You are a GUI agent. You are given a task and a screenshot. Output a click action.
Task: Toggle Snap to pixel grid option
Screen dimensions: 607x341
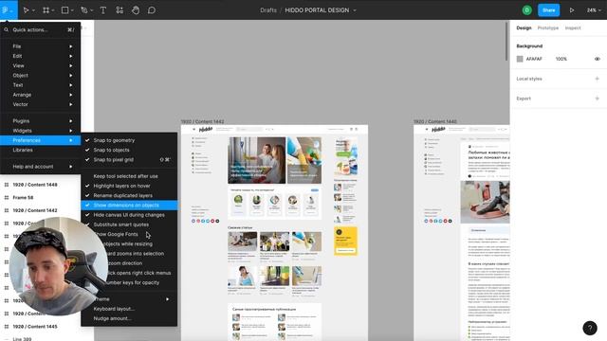pyautogui.click(x=129, y=160)
